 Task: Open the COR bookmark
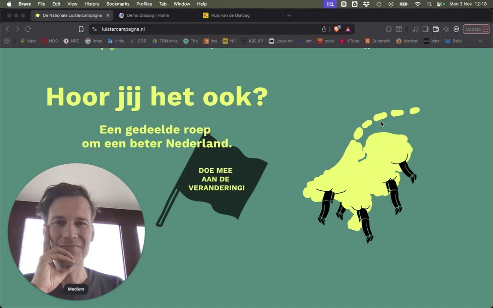139,41
